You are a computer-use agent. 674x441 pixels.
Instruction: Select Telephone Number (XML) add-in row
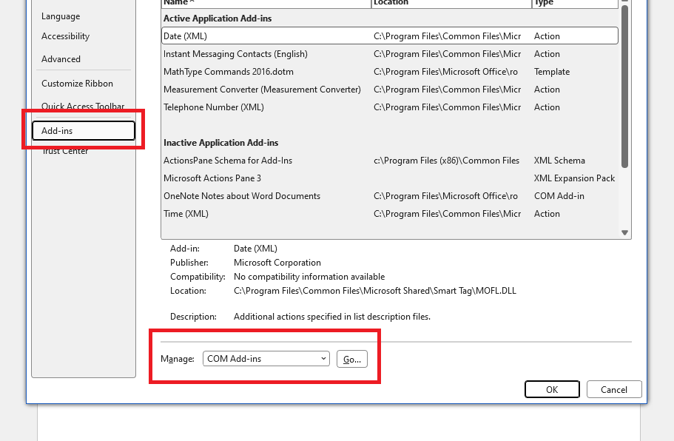click(x=390, y=107)
